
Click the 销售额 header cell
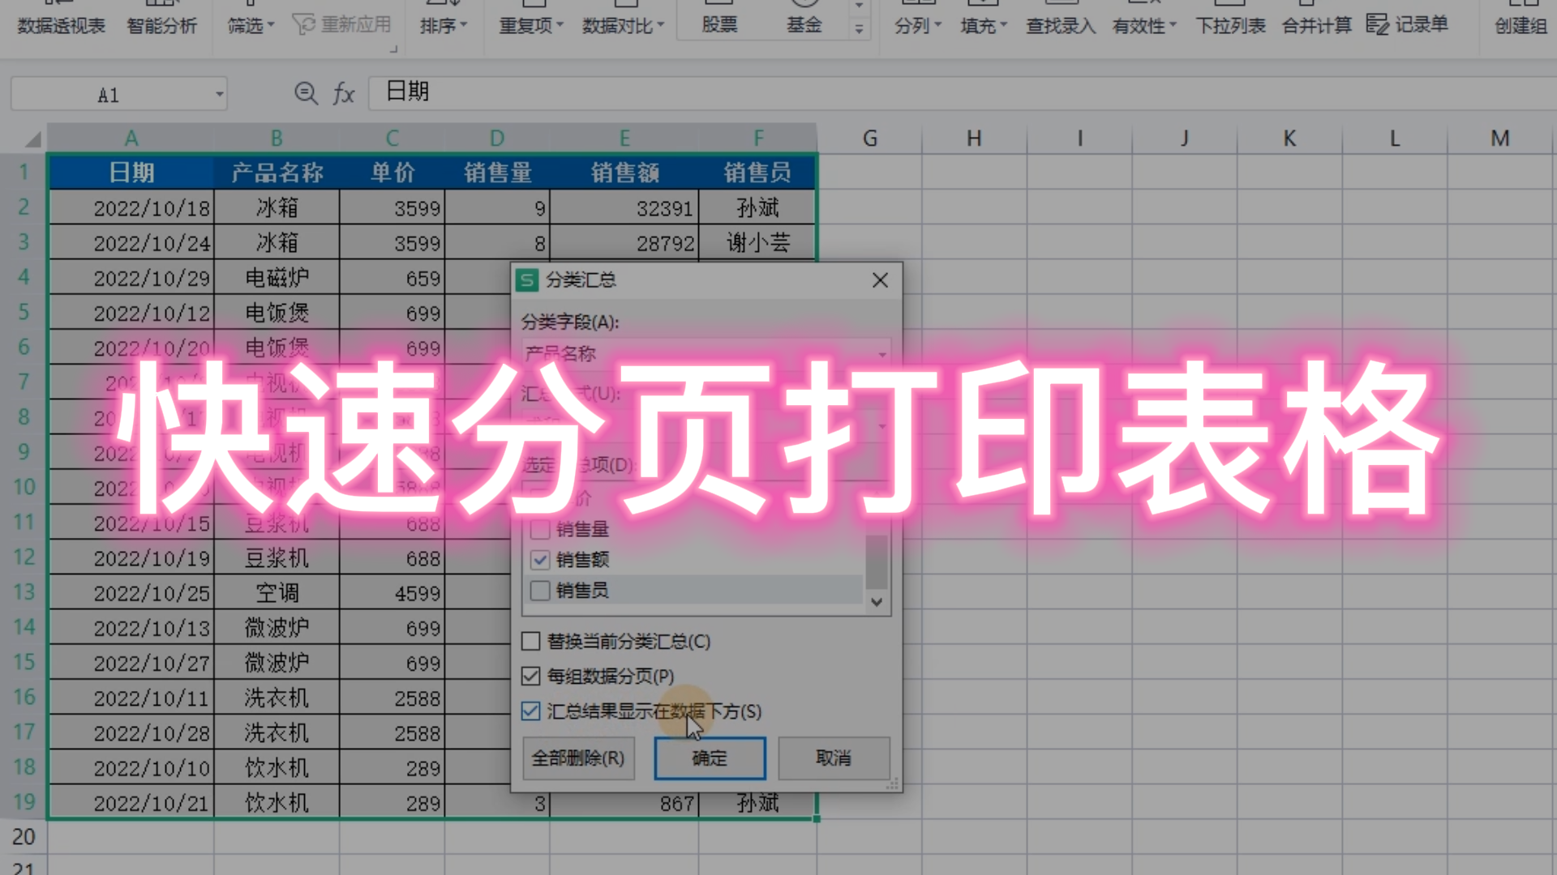tap(624, 173)
